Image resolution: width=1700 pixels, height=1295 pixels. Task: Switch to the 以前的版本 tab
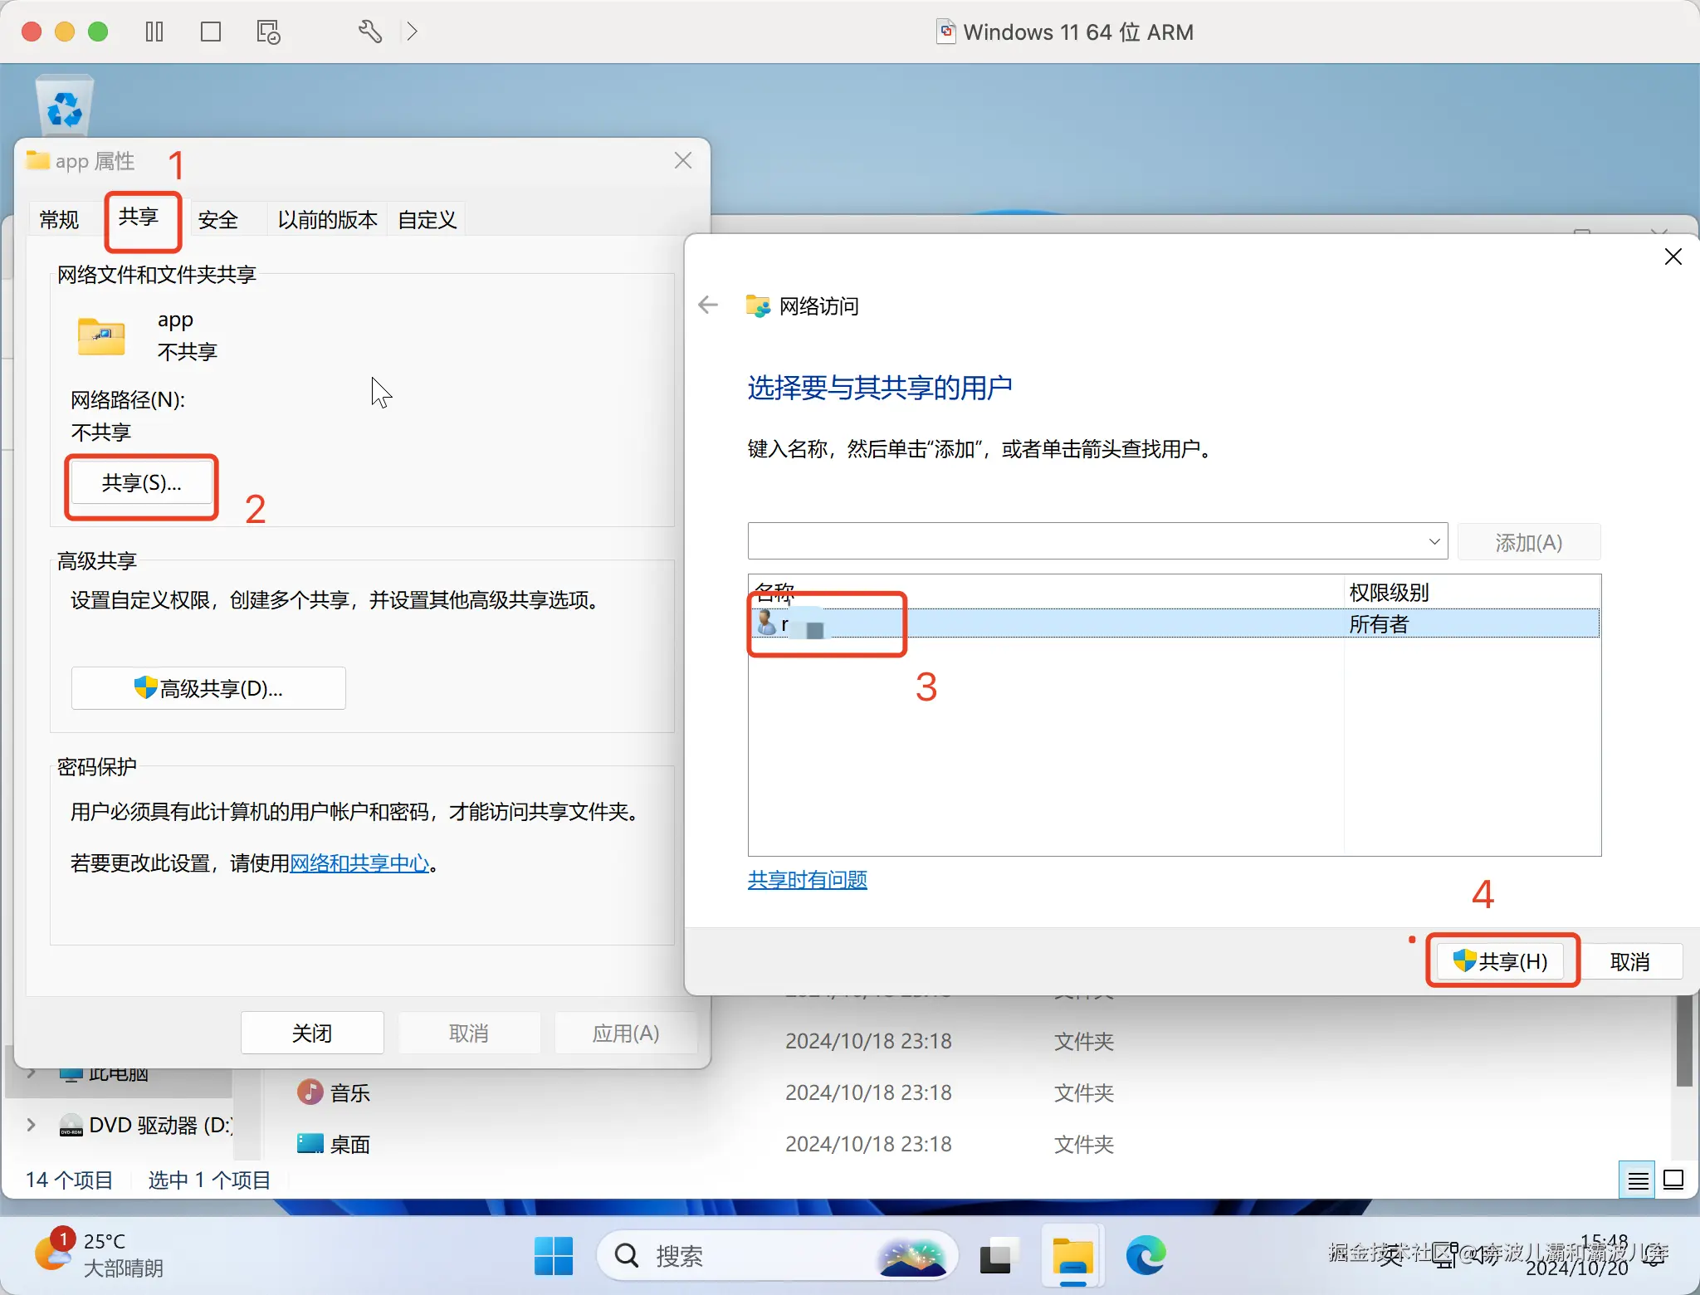[x=327, y=220]
